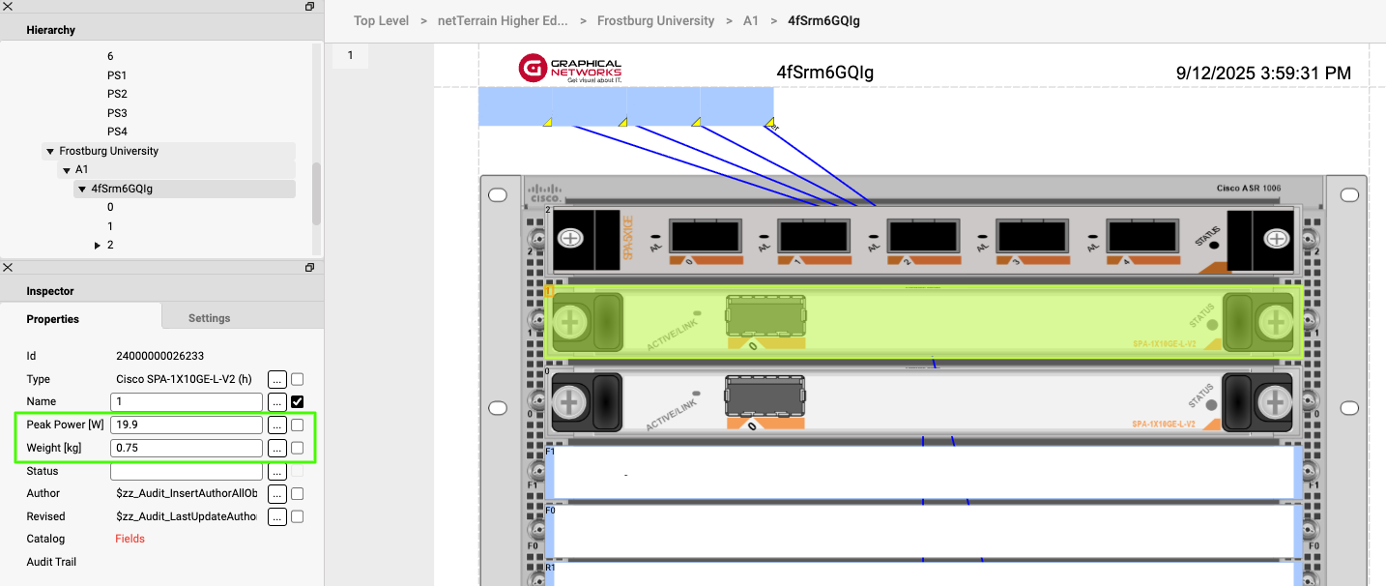The width and height of the screenshot is (1386, 586).
Task: Open the red Fields catalog link
Action: pyautogui.click(x=130, y=539)
